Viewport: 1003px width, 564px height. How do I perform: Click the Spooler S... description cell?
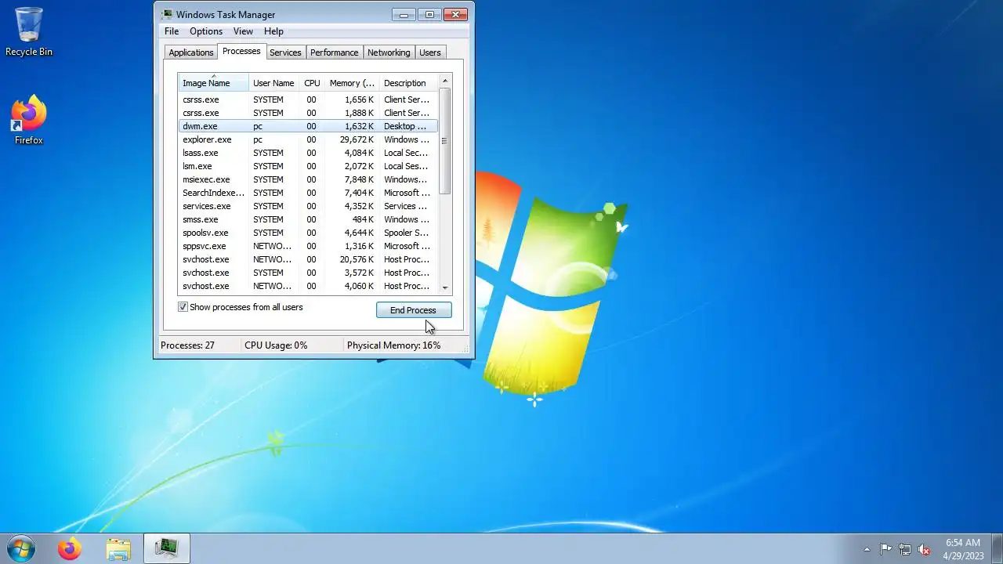click(406, 233)
